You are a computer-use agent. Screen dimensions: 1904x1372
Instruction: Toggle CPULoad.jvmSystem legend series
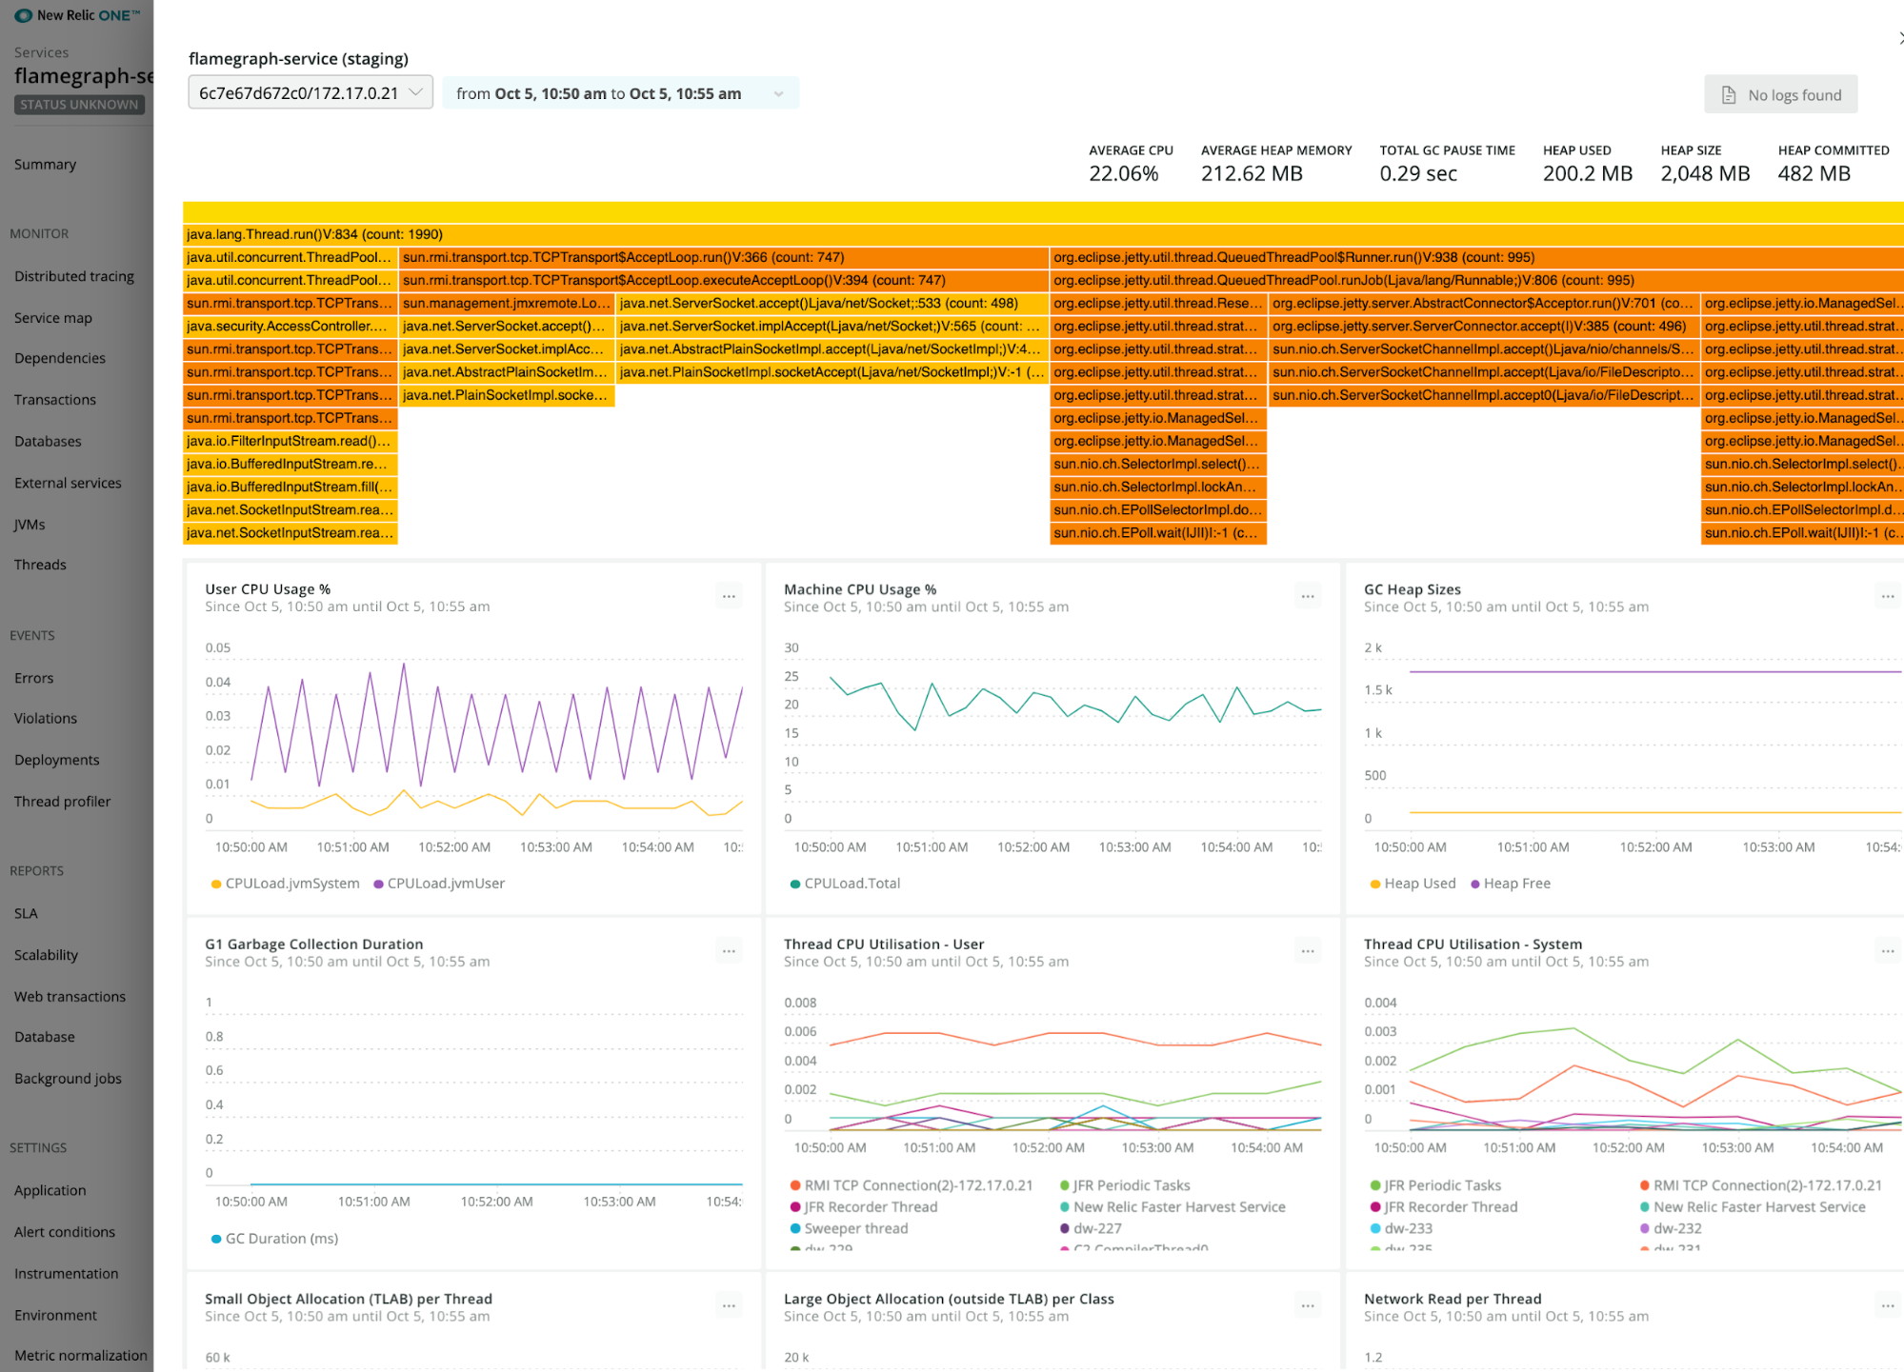coord(285,884)
